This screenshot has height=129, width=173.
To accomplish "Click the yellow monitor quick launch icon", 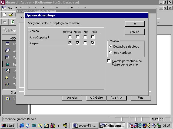I will click(65, 126).
